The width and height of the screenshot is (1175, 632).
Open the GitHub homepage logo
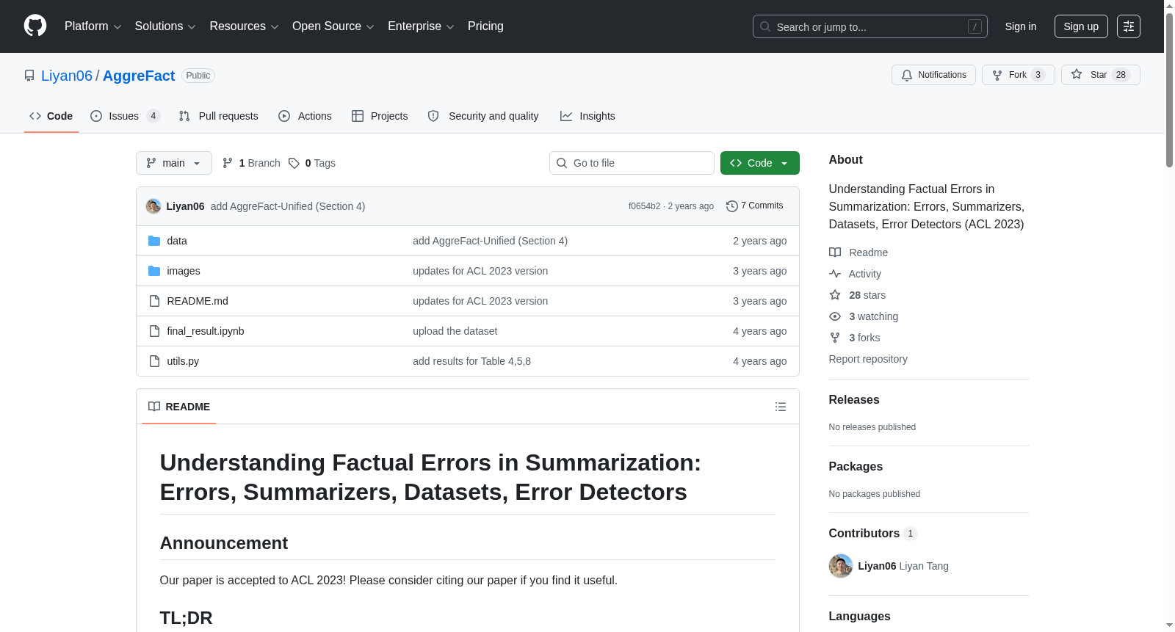[x=35, y=26]
